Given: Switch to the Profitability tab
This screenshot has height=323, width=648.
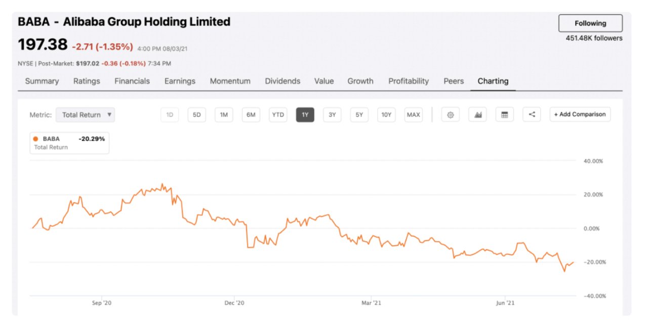Looking at the screenshot, I should 409,81.
